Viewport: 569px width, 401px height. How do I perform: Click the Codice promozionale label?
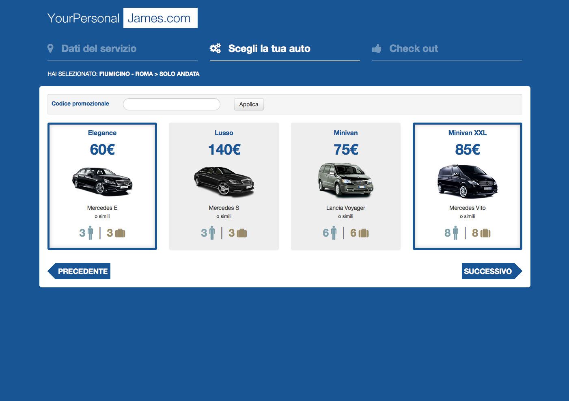pyautogui.click(x=80, y=103)
